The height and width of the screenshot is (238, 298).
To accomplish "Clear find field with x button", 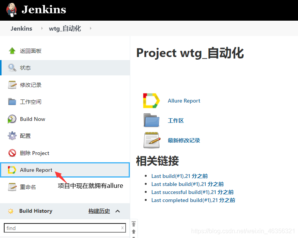I will tap(123, 228).
